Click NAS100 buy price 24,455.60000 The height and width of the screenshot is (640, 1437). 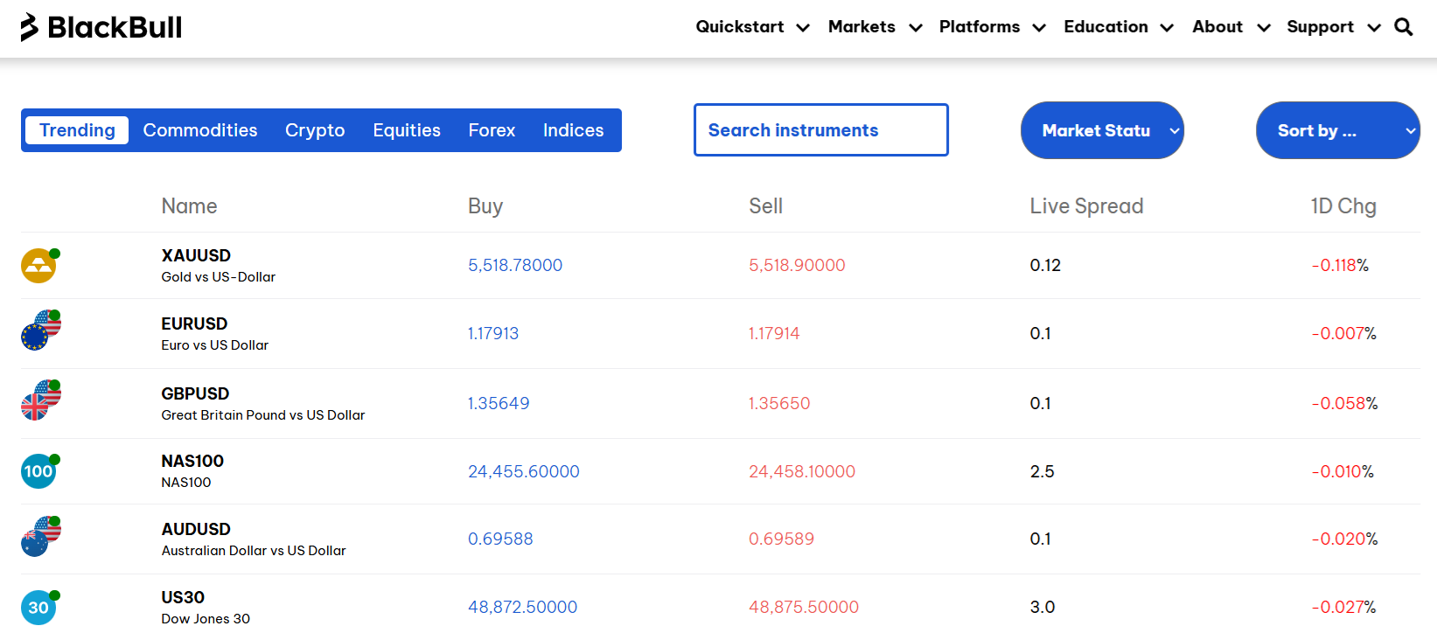click(x=524, y=471)
